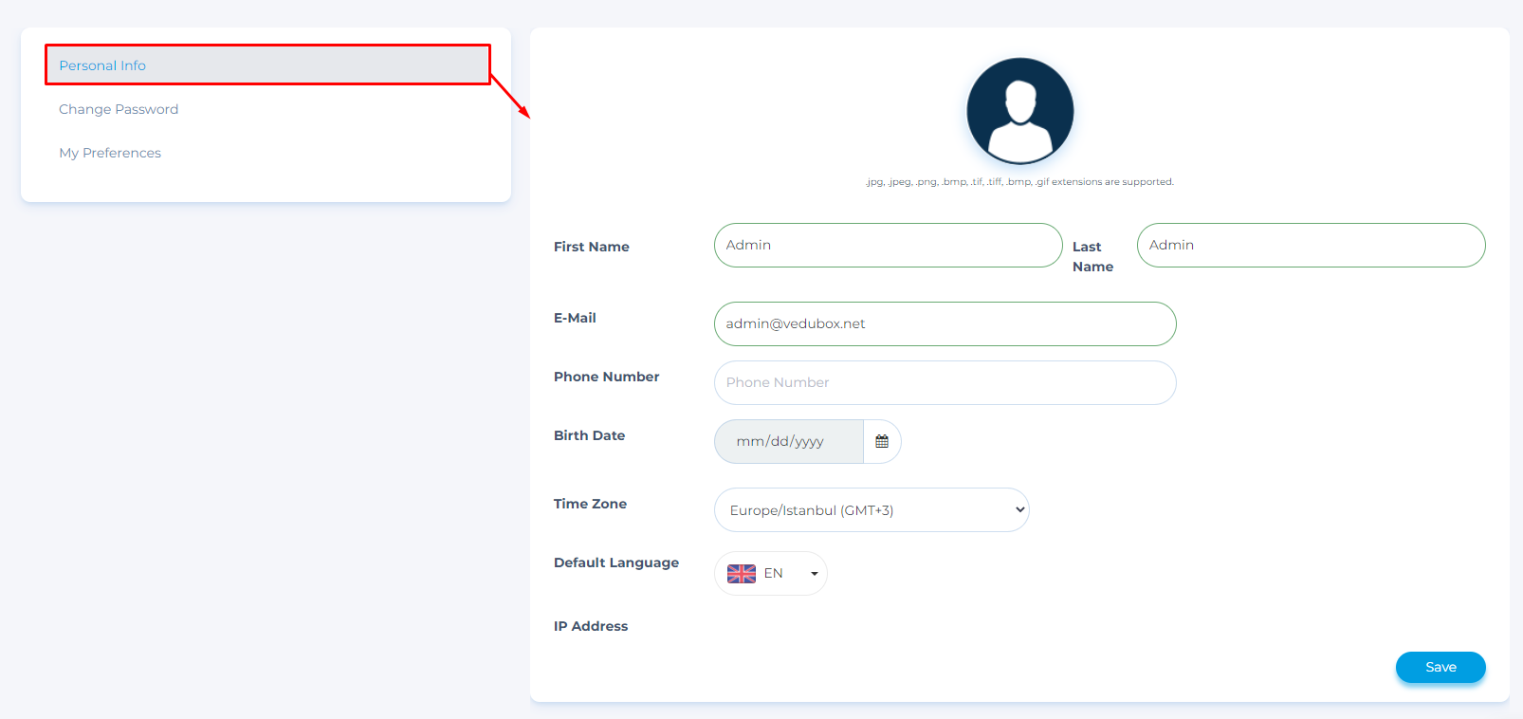
Task: Select the E-Mail text field
Action: tap(944, 324)
